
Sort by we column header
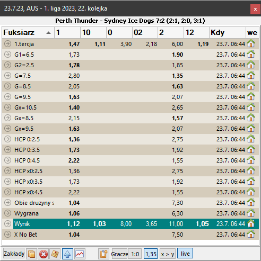click(253, 32)
